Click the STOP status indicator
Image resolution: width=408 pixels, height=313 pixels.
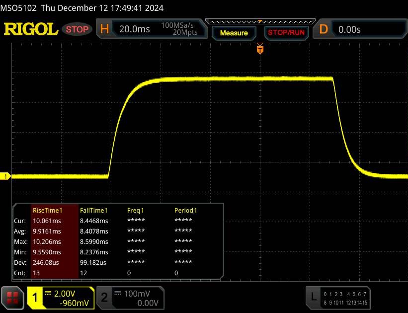coord(77,29)
